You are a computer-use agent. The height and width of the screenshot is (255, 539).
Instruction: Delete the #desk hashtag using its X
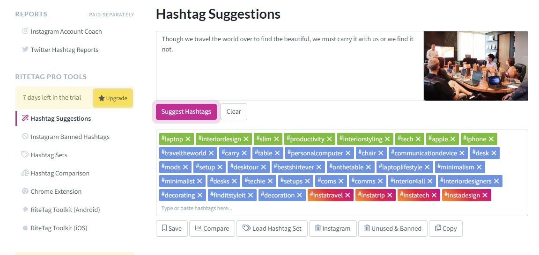[494, 153]
